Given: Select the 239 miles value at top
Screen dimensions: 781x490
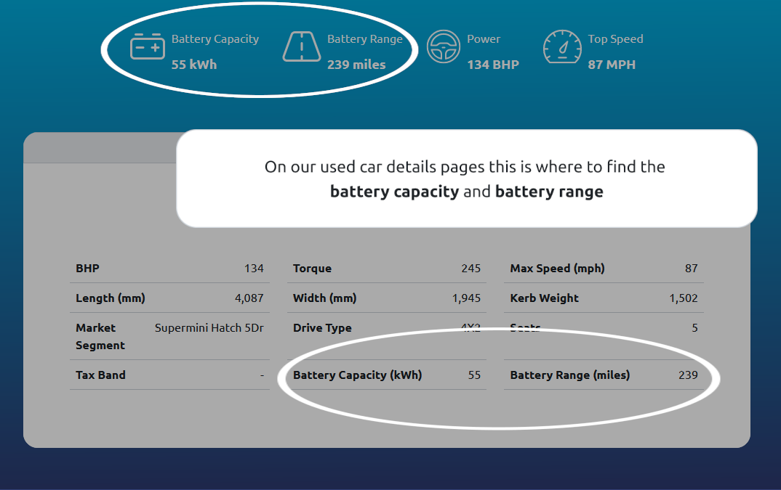Looking at the screenshot, I should pyautogui.click(x=356, y=65).
